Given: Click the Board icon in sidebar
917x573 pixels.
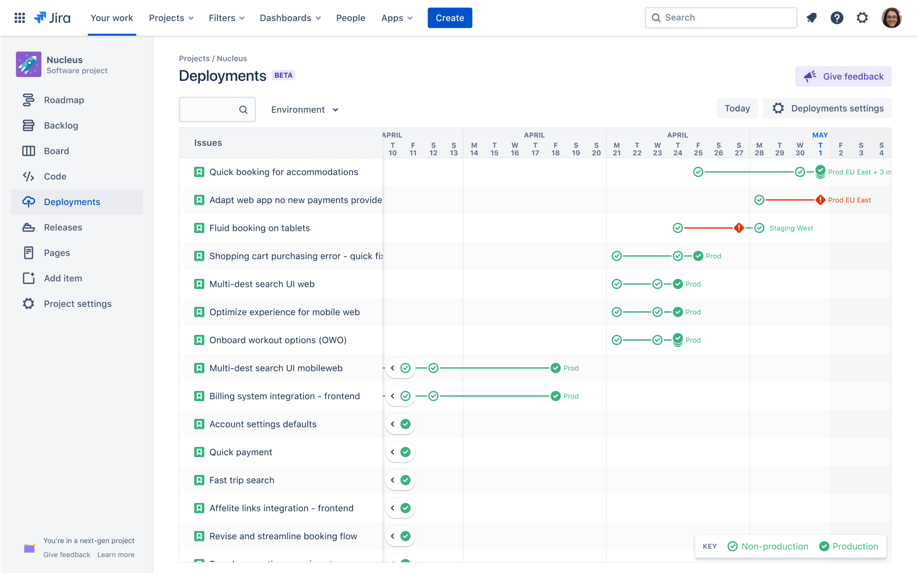Looking at the screenshot, I should point(28,151).
